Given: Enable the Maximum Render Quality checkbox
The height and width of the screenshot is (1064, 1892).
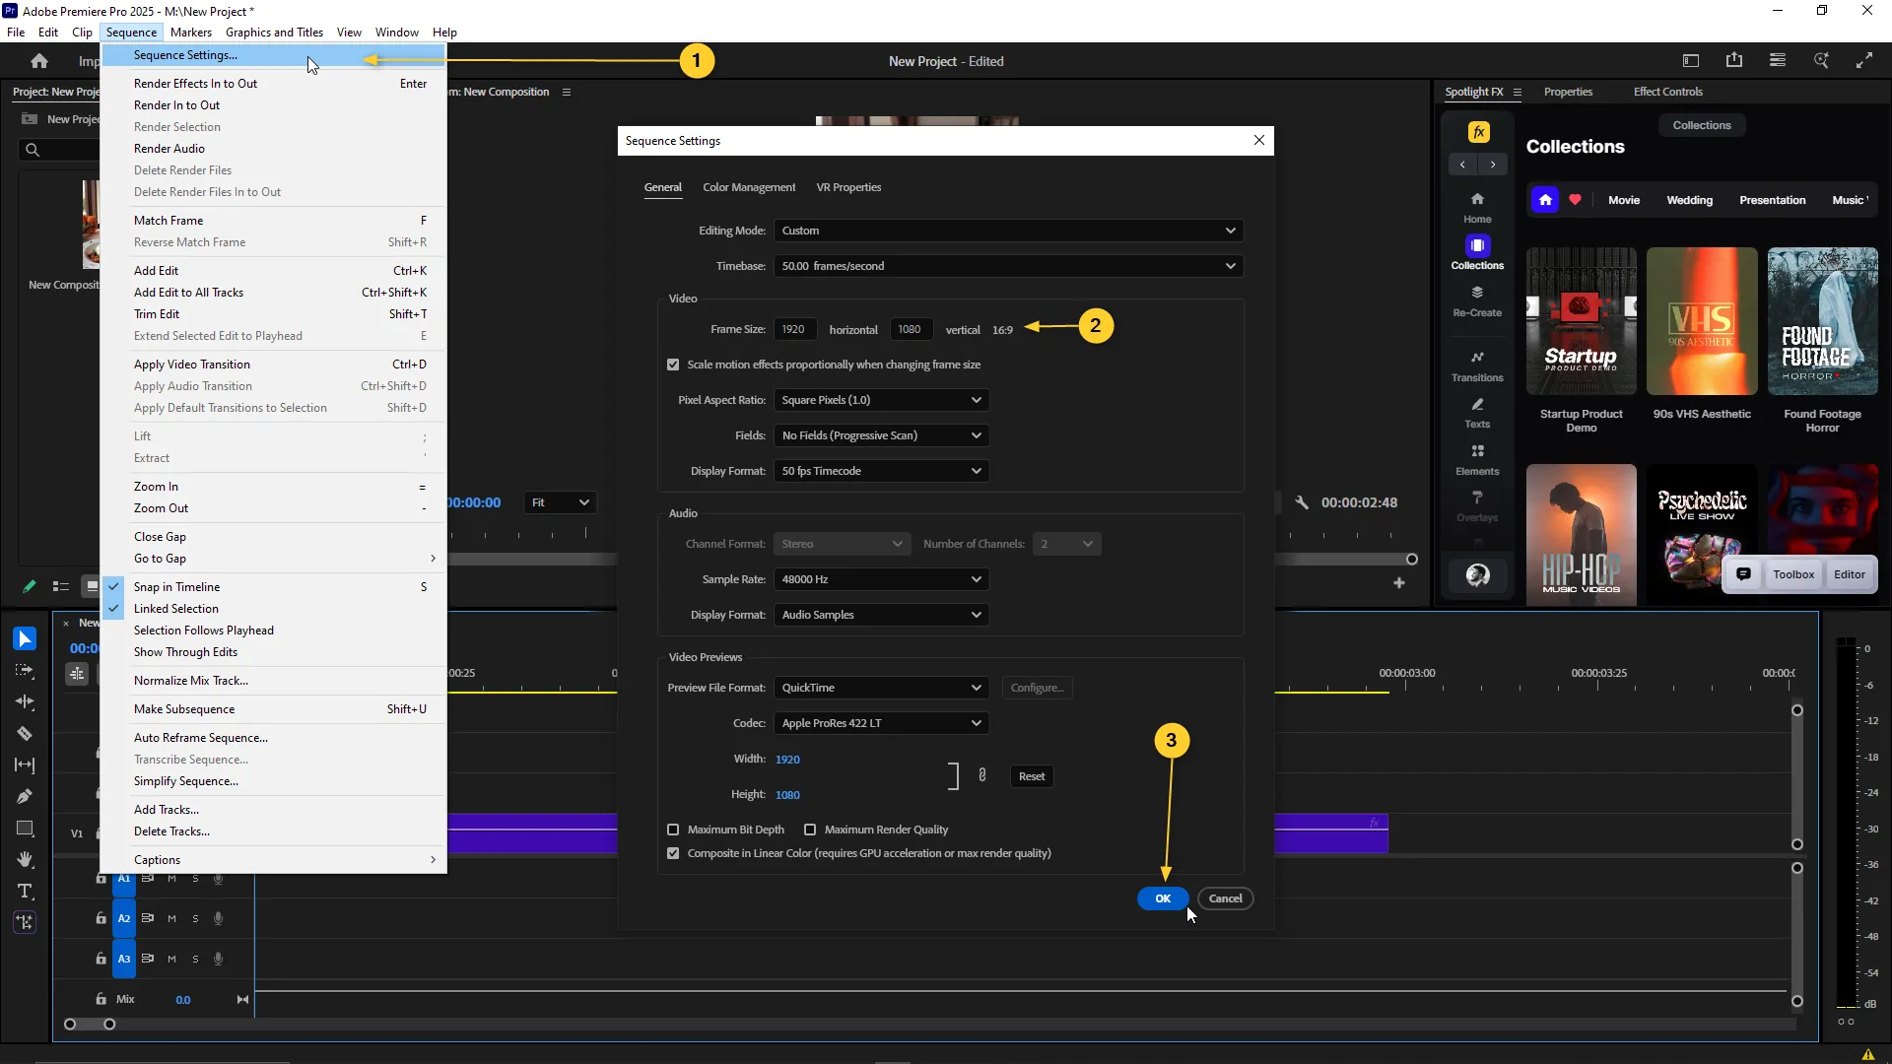Looking at the screenshot, I should [810, 830].
